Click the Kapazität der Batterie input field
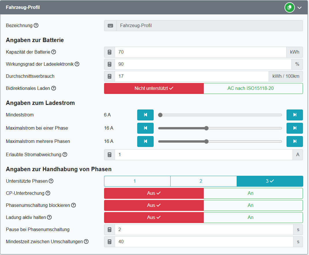Viewport: 309px width, 255px height. (200, 52)
